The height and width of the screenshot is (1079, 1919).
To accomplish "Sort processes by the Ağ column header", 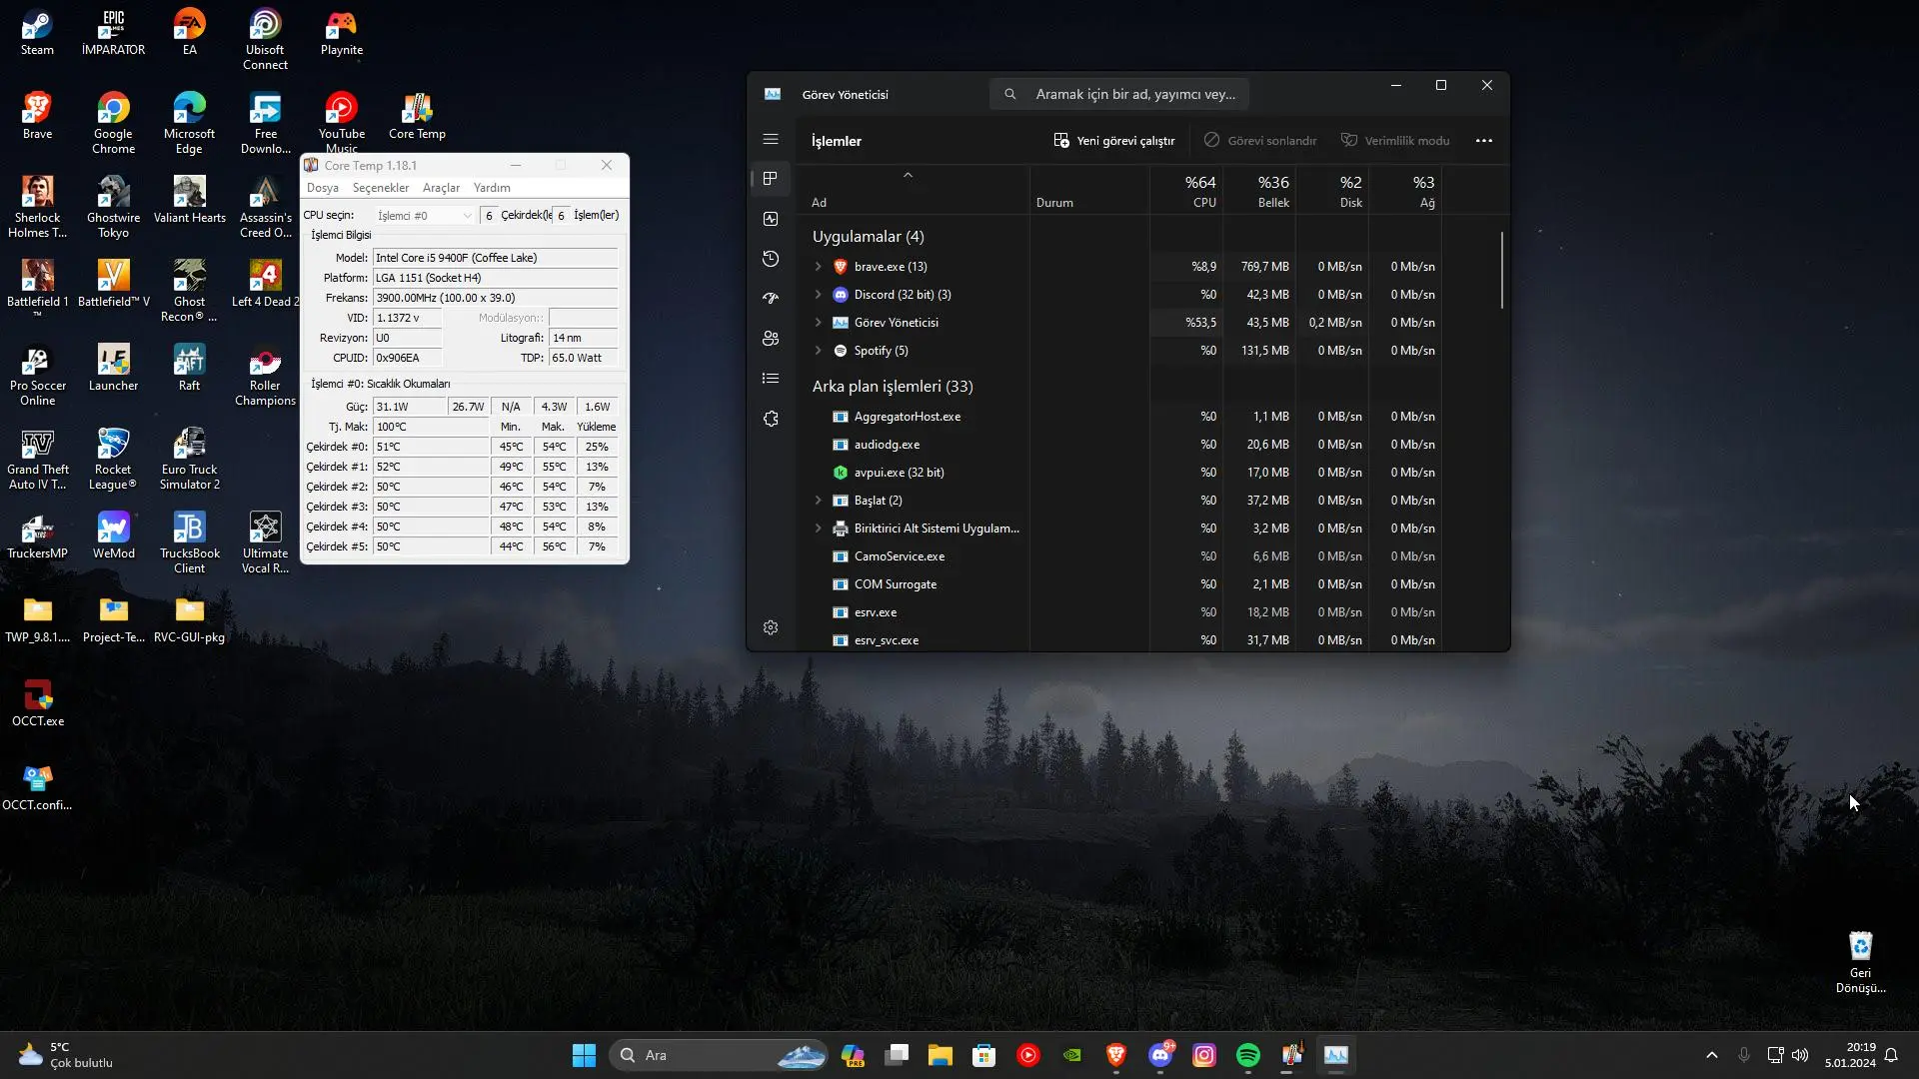I will (x=1405, y=190).
